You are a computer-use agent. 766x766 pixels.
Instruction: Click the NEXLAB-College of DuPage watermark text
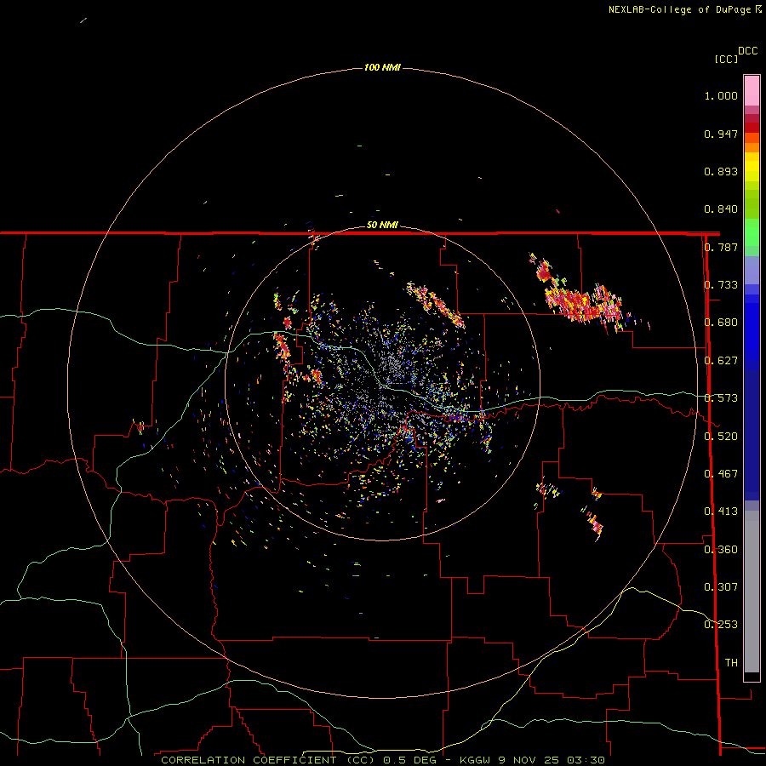(685, 9)
